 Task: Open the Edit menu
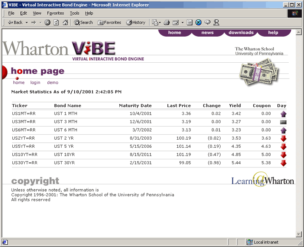(x=23, y=13)
